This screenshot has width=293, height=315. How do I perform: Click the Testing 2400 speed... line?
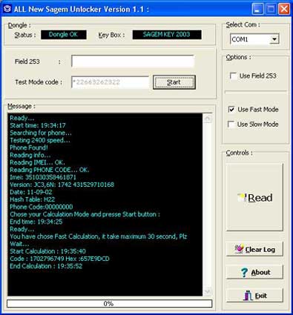coord(40,140)
